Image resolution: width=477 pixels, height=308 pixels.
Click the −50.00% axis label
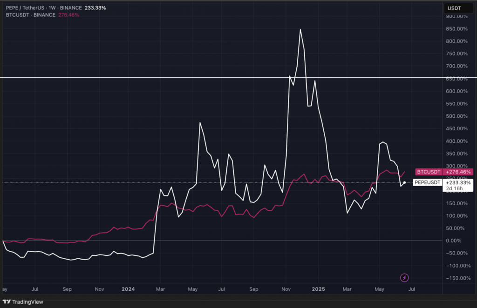tap(457, 253)
